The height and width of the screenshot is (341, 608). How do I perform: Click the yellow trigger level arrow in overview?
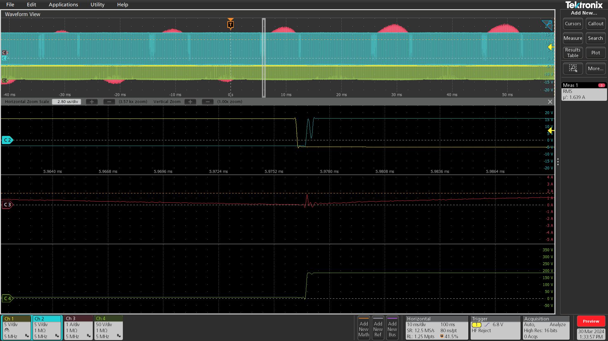tap(551, 47)
